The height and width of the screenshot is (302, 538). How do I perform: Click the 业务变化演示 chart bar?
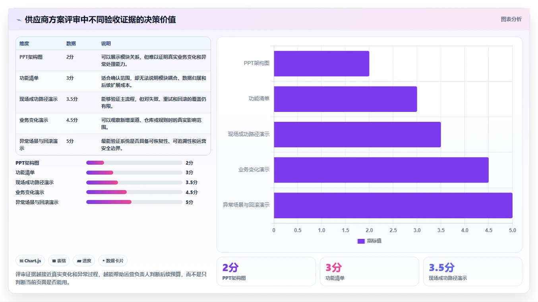coord(381,170)
